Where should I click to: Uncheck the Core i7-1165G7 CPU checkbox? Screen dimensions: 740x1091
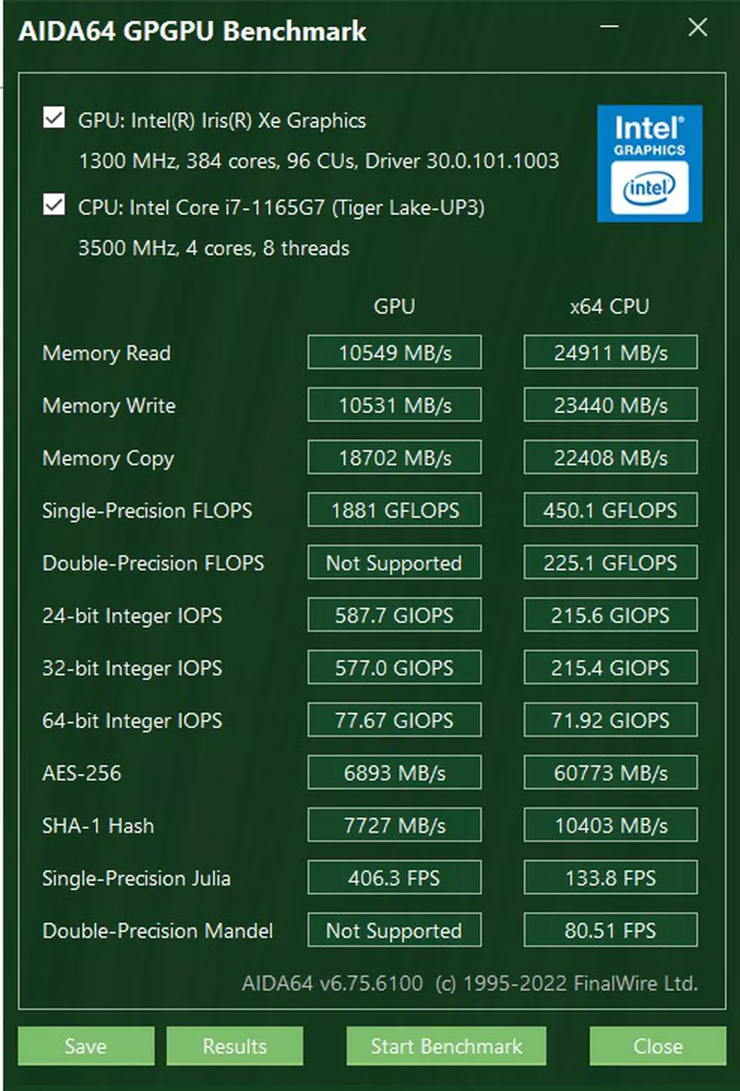pos(54,206)
